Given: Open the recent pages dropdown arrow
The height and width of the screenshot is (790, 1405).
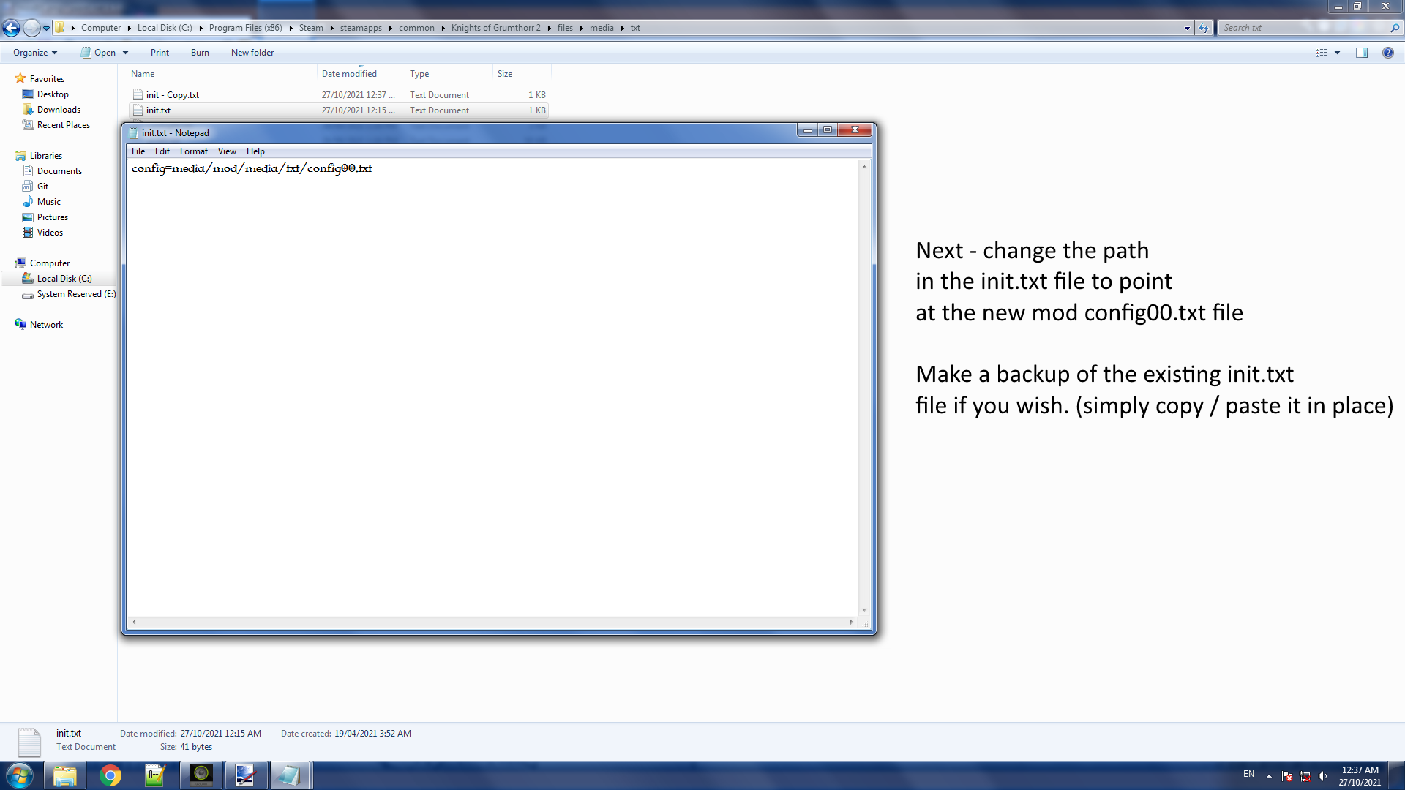Looking at the screenshot, I should click(x=46, y=28).
